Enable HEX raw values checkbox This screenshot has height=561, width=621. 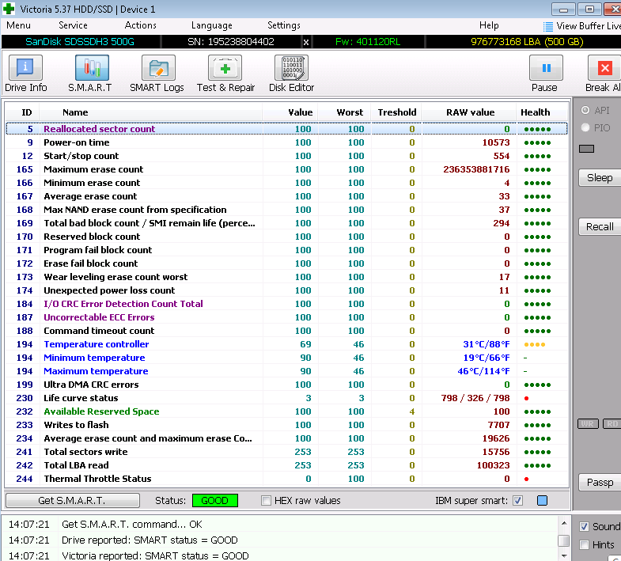pyautogui.click(x=266, y=500)
